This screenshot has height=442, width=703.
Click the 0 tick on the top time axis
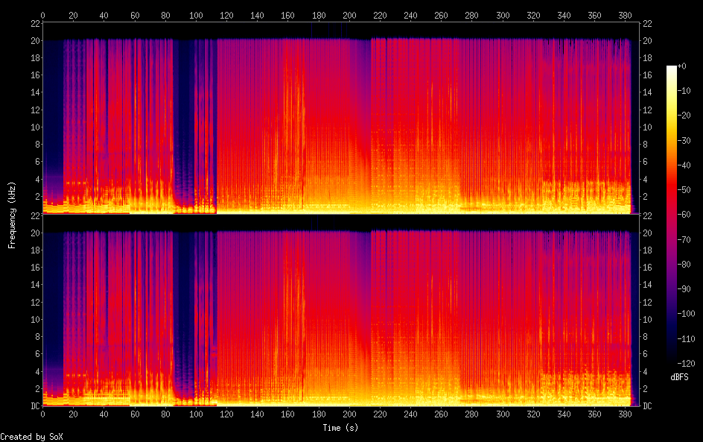42,15
